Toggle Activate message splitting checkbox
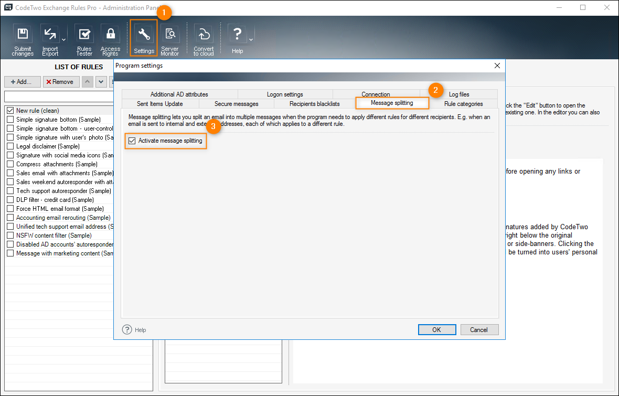The width and height of the screenshot is (619, 396). pyautogui.click(x=132, y=141)
